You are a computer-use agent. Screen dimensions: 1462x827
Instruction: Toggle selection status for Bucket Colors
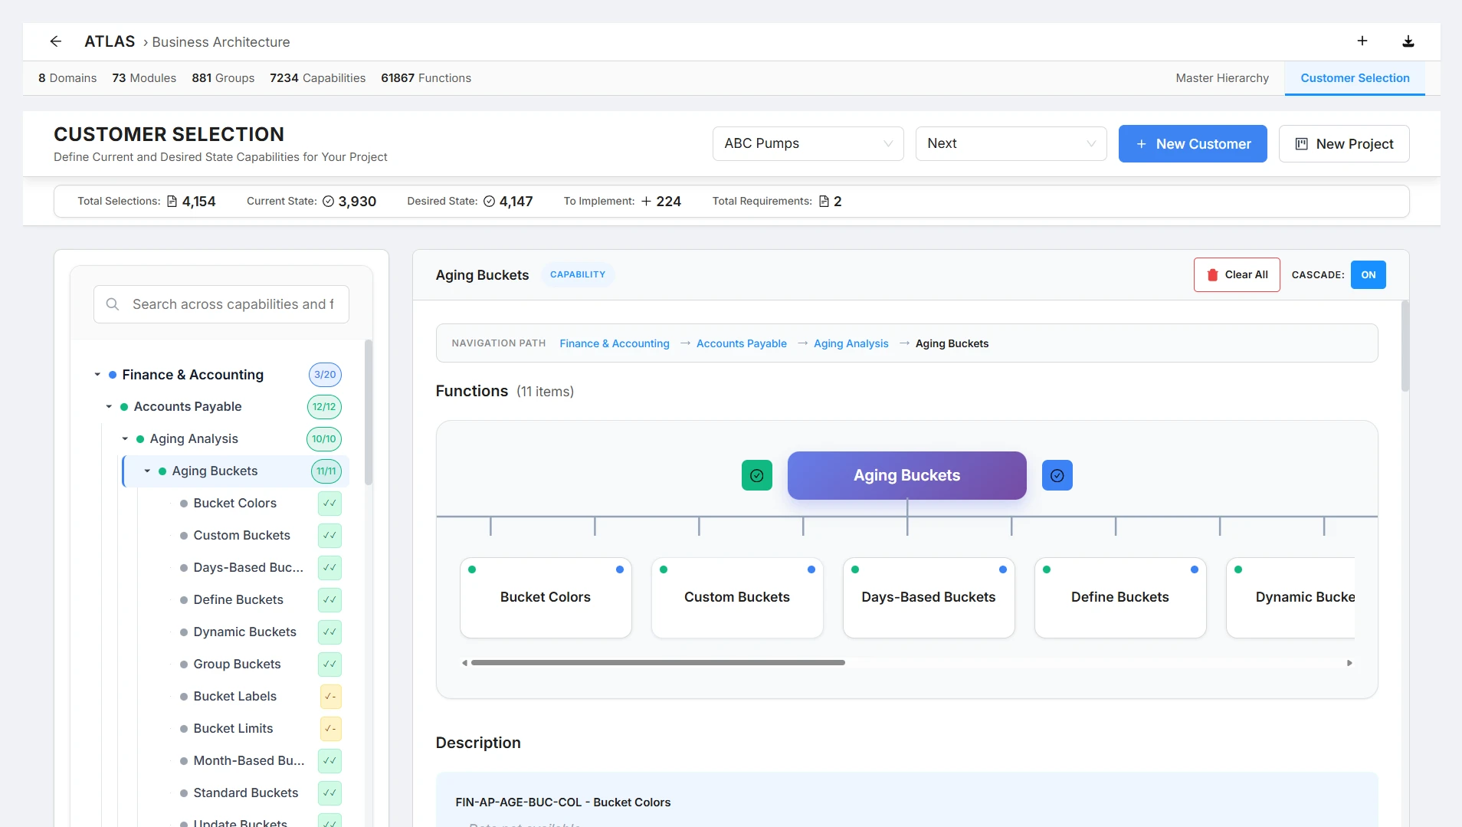(x=330, y=504)
